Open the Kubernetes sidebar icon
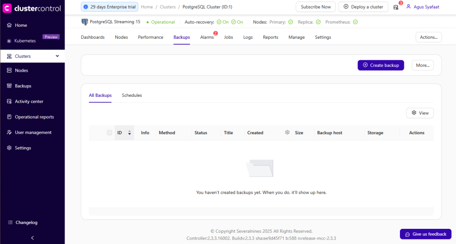This screenshot has height=244, width=456. 9,41
